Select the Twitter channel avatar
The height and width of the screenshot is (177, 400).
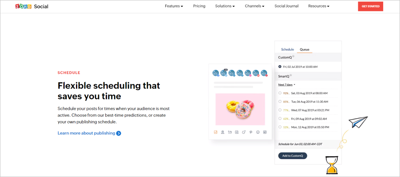[x=224, y=73]
